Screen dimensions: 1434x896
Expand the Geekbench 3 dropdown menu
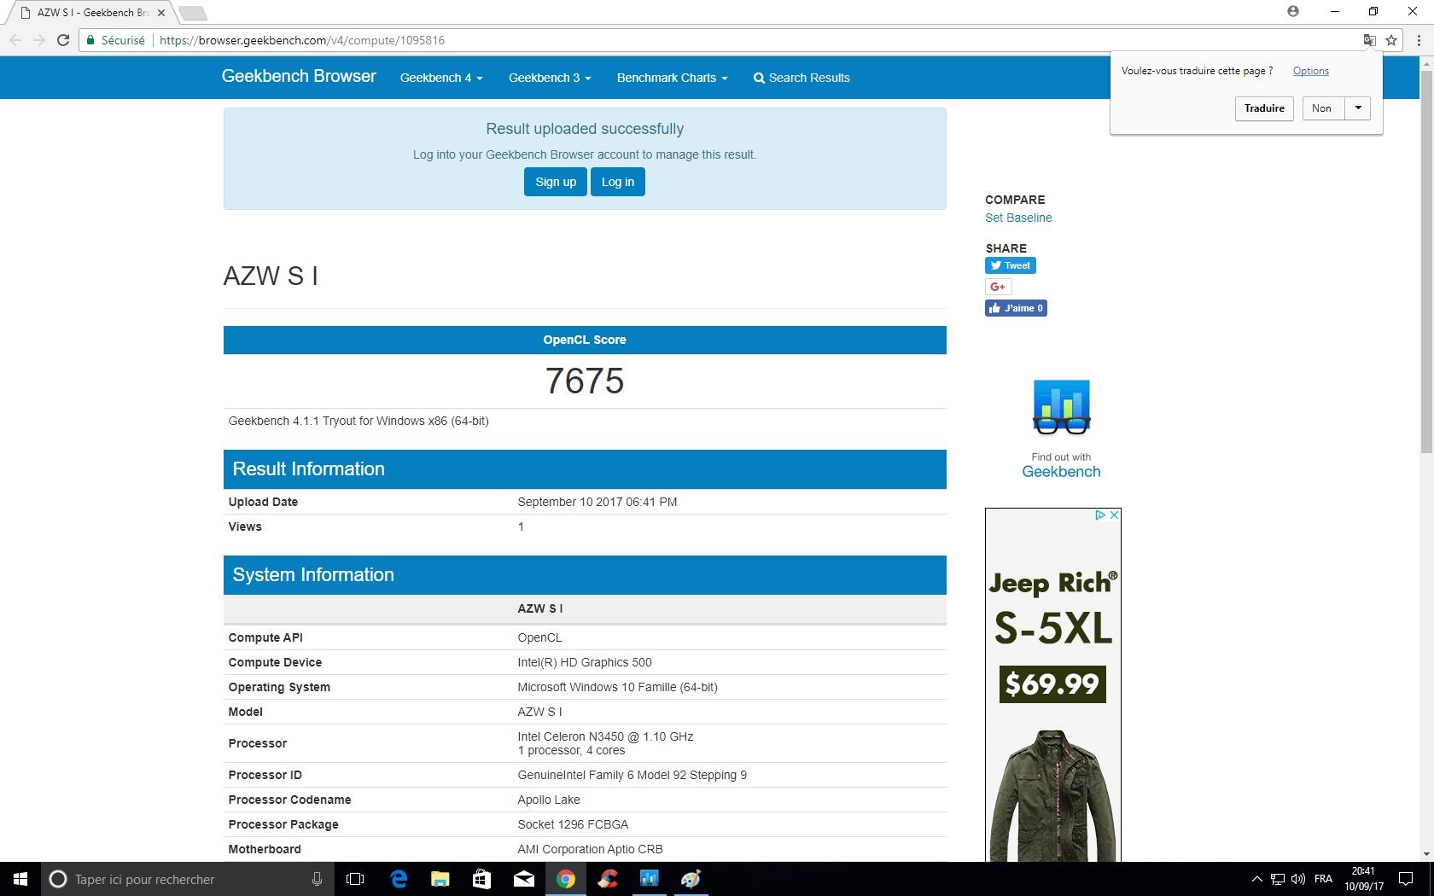[x=550, y=78]
